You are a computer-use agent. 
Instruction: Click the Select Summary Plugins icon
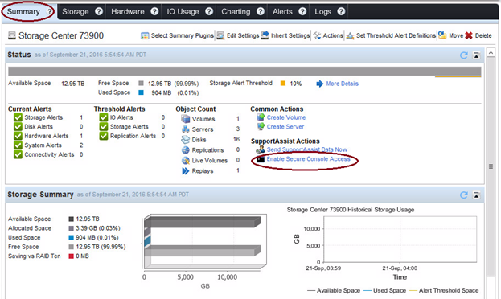click(145, 36)
